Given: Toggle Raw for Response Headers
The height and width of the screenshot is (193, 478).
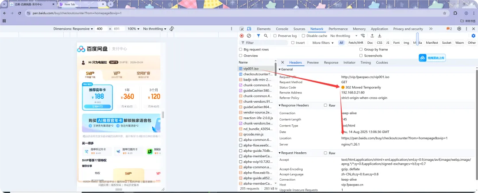Looking at the screenshot, I should 326,105.
